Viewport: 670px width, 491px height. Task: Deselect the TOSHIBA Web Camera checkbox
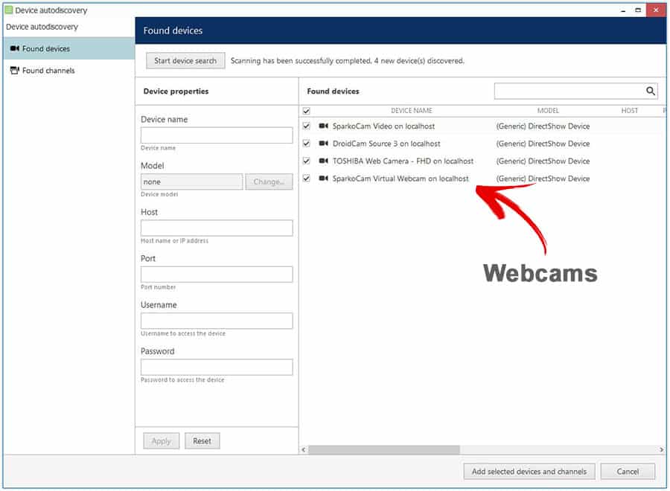click(x=307, y=161)
